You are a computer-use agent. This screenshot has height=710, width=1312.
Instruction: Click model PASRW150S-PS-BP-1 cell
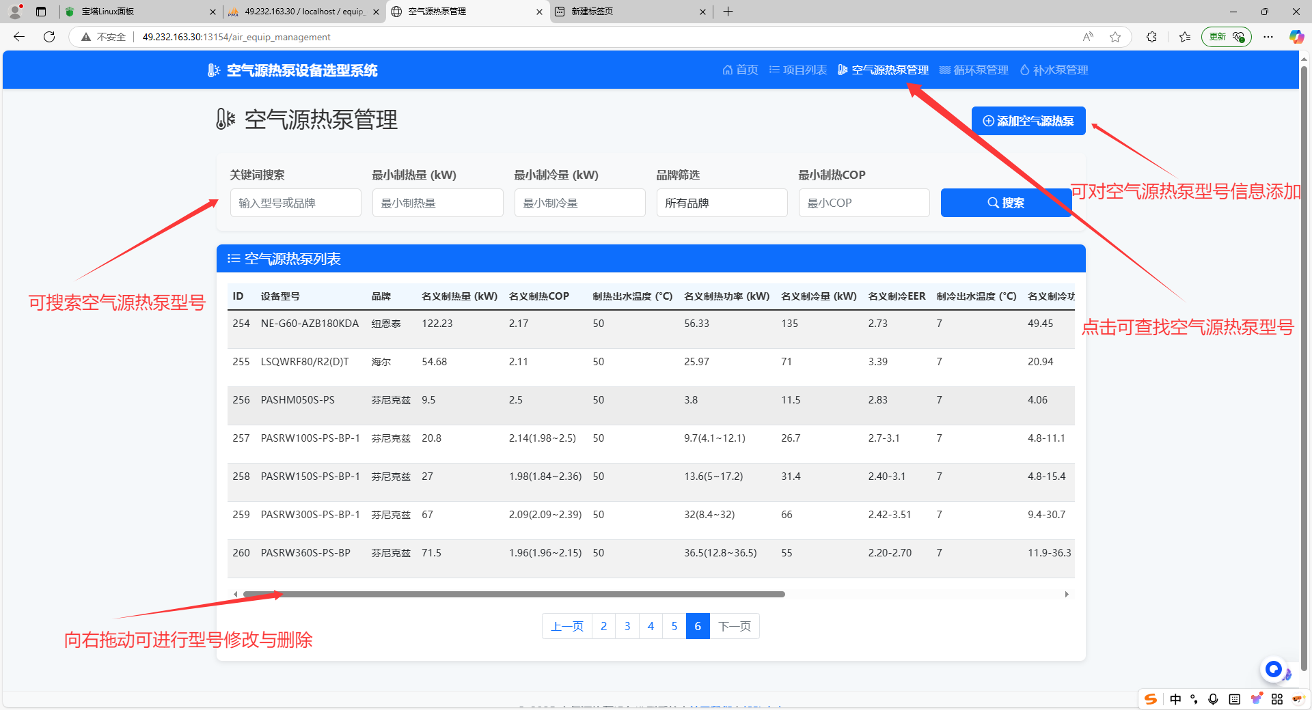click(x=310, y=477)
